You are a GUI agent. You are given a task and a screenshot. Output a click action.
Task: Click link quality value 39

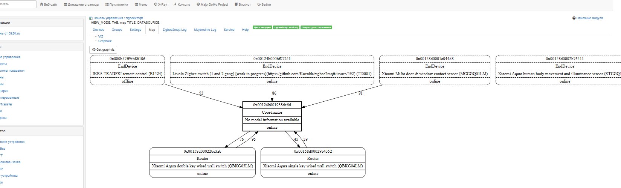[305, 139]
